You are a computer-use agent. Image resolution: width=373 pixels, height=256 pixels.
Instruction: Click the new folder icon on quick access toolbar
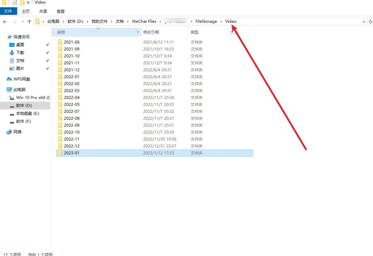coord(22,2)
